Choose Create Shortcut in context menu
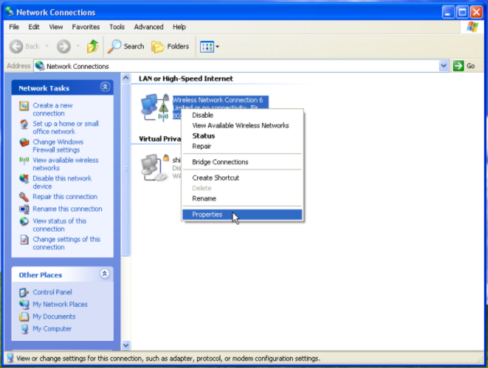Screen dimensions: 488x368 242,177
